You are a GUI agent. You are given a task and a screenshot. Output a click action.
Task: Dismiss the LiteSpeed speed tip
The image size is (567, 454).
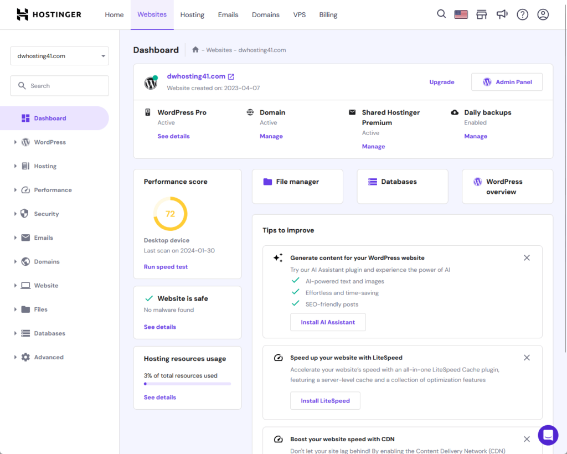point(527,358)
